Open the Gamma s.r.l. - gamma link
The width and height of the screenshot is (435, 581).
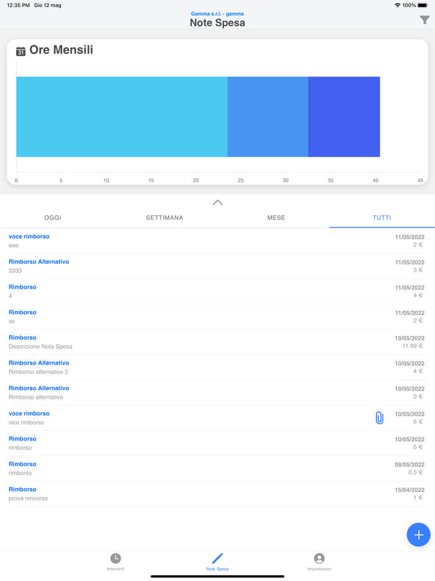click(217, 14)
